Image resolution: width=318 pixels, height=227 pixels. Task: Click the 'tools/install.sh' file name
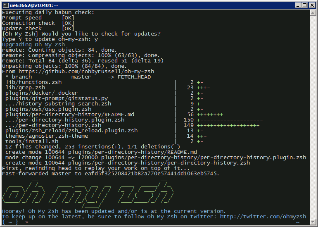click(32, 141)
